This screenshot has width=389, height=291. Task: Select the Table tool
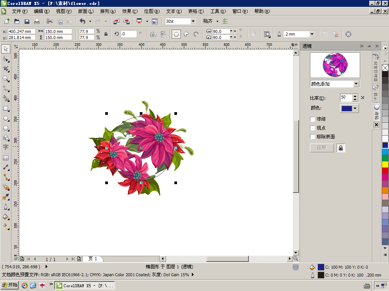[x=6, y=158]
